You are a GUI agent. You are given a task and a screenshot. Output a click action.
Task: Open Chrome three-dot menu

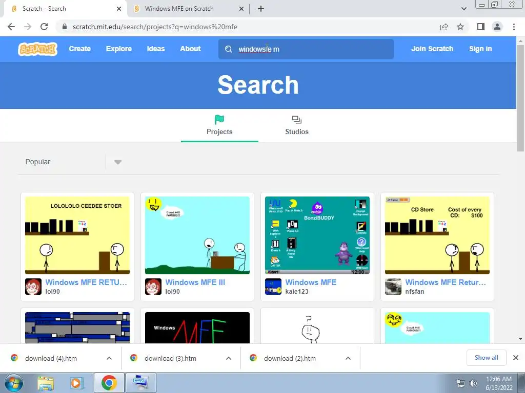(514, 27)
